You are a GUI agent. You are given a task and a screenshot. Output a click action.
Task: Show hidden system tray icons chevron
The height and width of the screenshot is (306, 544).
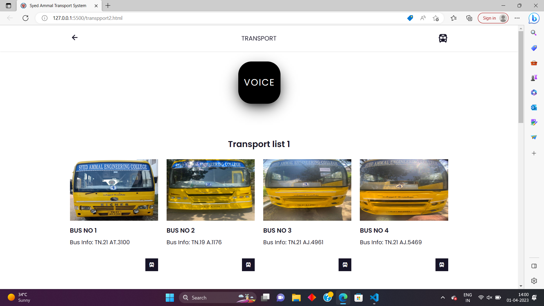pyautogui.click(x=443, y=297)
